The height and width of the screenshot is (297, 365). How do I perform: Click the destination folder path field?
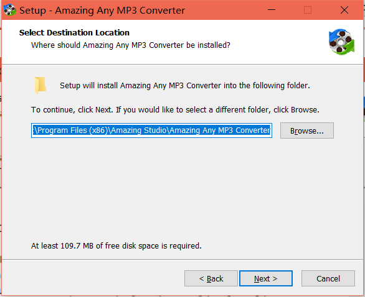pyautogui.click(x=151, y=130)
